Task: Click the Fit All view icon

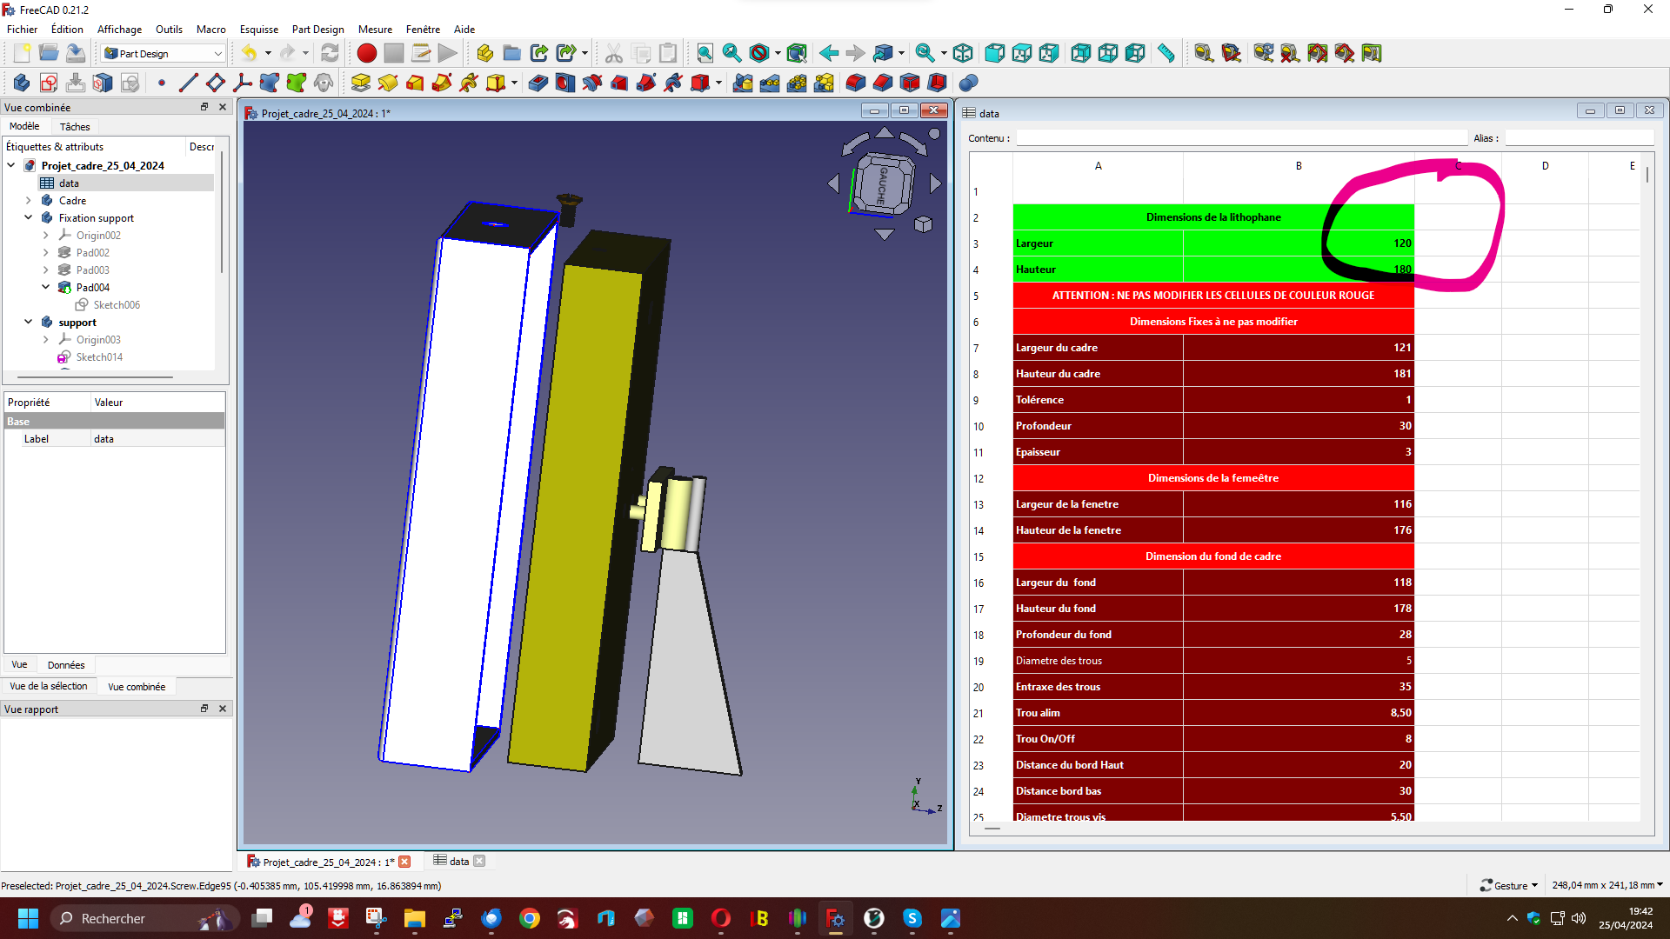Action: click(x=705, y=53)
